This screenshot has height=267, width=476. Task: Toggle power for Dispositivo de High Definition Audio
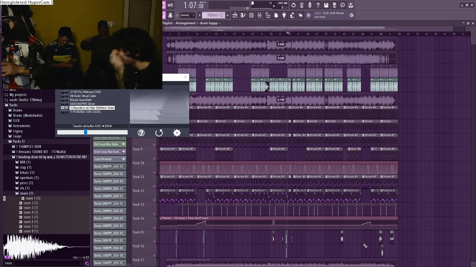63,108
